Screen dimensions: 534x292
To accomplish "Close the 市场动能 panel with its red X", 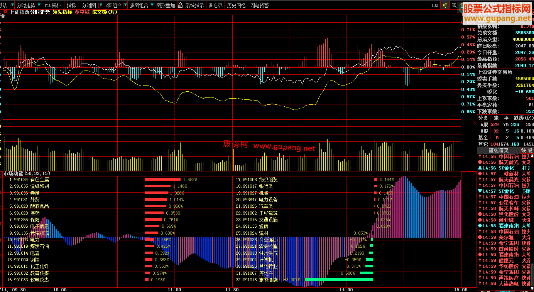I will pyautogui.click(x=474, y=174).
